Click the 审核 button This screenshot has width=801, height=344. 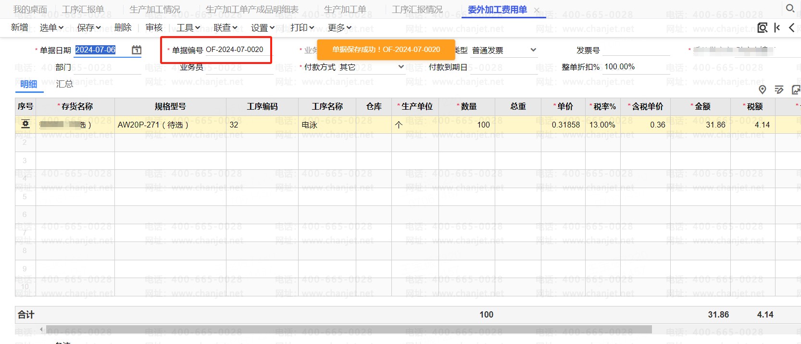154,28
